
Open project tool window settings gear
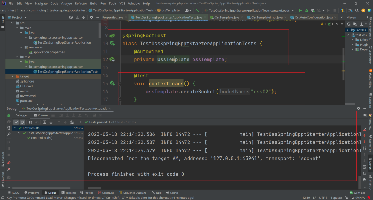(91, 17)
